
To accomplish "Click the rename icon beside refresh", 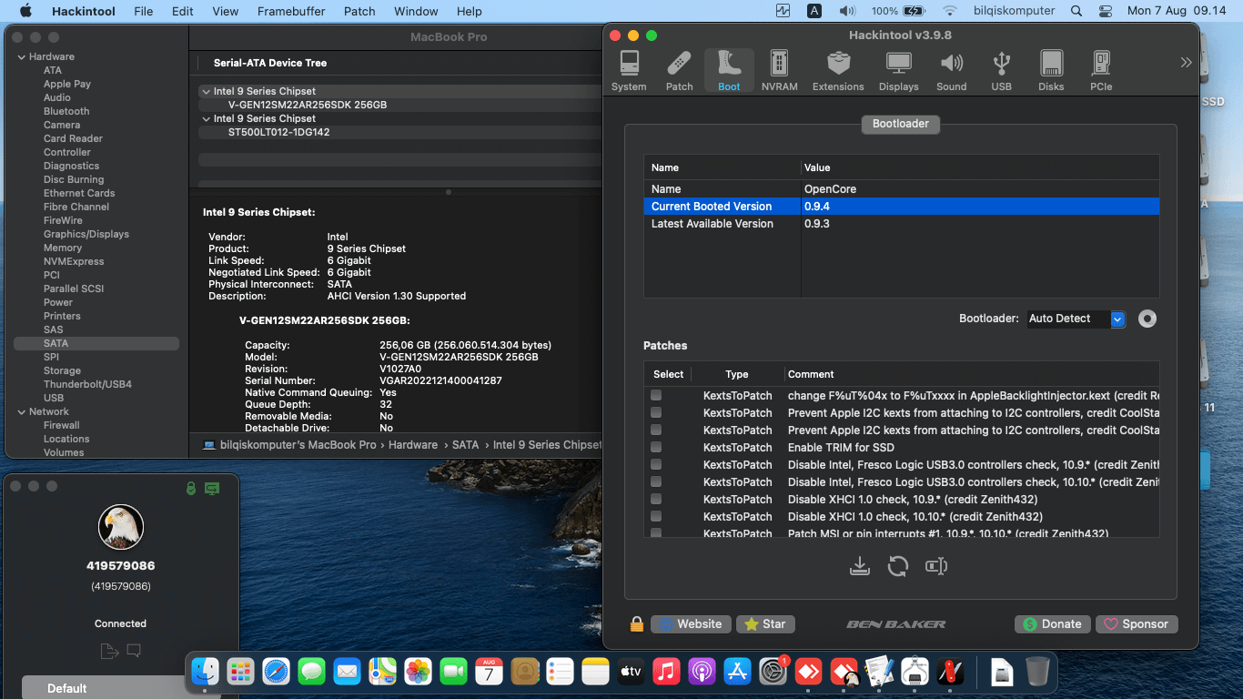I will pos(936,566).
